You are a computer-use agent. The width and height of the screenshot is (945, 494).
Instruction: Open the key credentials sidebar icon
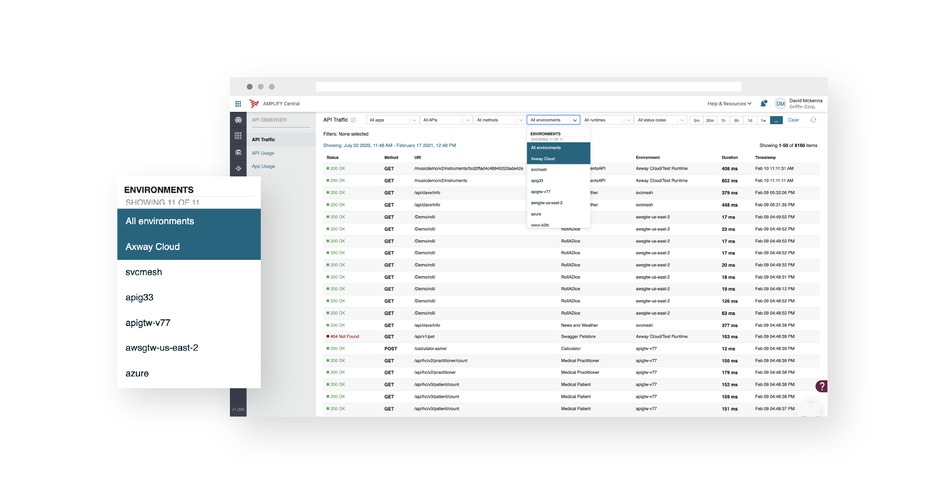coord(238,152)
